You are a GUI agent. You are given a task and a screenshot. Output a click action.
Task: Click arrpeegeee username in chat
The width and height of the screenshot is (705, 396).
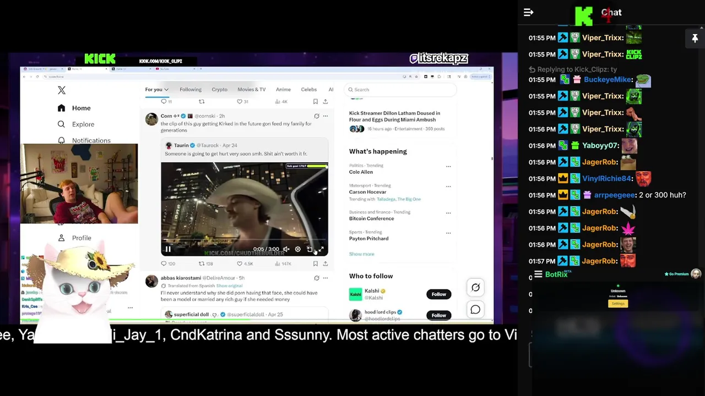(614, 195)
